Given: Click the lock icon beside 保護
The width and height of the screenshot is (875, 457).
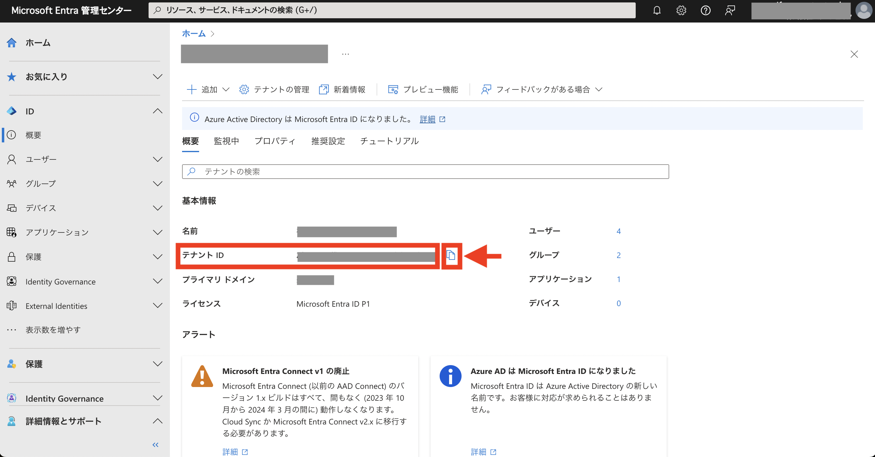Looking at the screenshot, I should coord(12,257).
